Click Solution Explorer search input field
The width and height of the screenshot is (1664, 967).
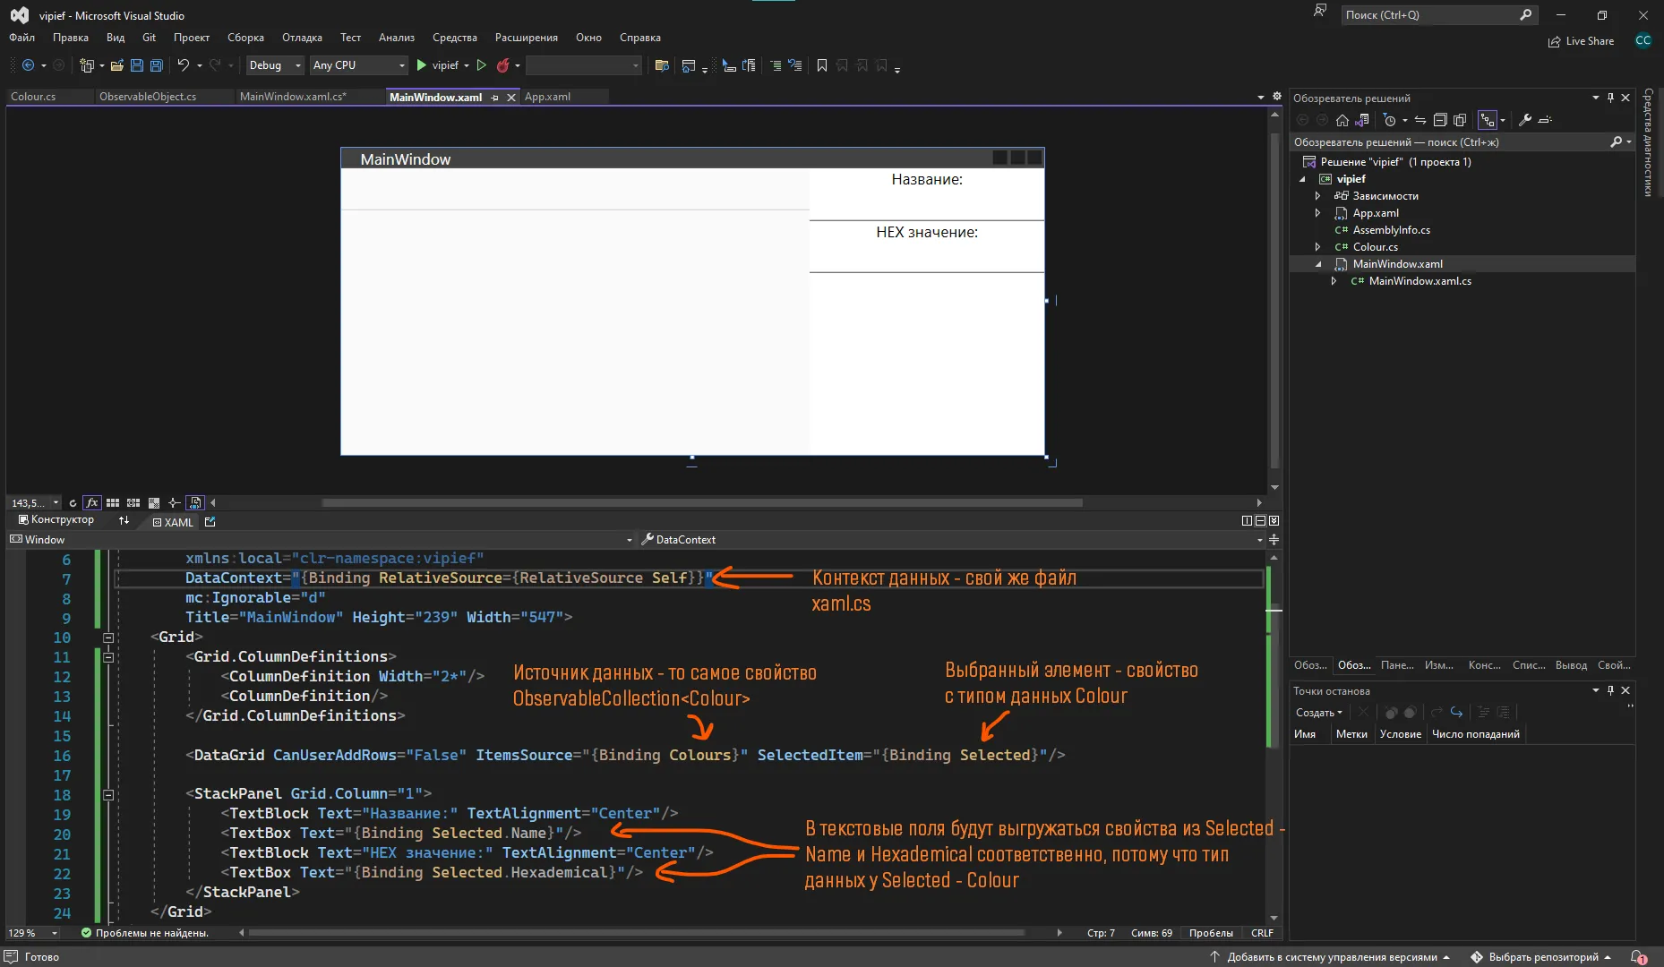click(x=1449, y=141)
